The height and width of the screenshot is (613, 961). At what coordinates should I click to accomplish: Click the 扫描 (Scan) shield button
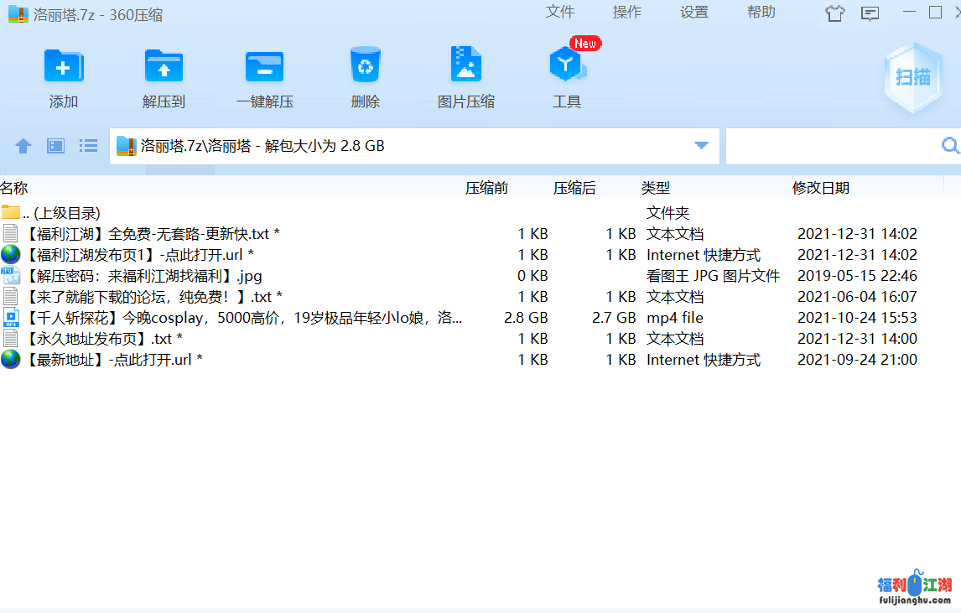(913, 78)
